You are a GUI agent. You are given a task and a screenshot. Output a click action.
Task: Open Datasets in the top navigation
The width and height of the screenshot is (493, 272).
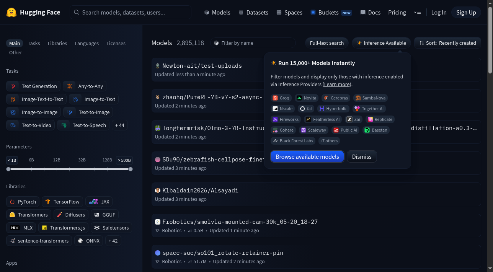(x=253, y=12)
